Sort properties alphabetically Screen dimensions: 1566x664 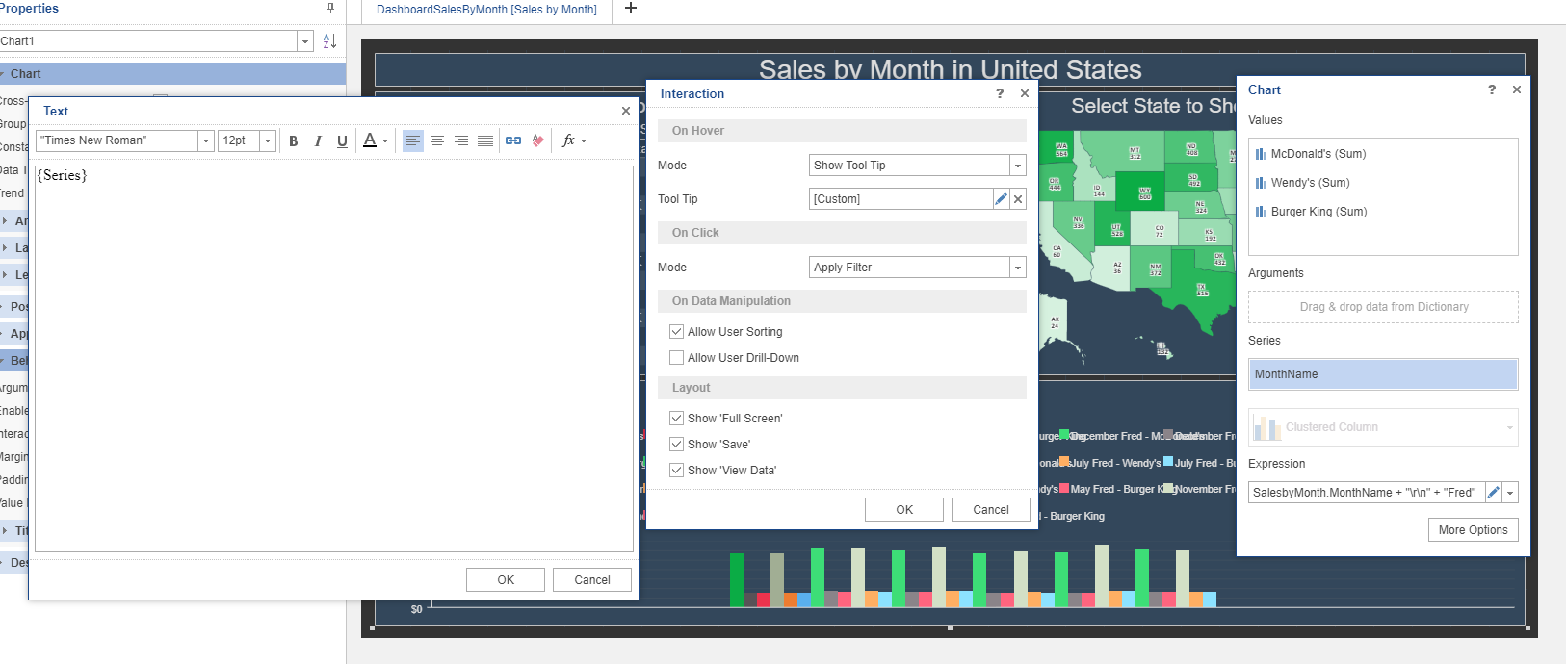click(329, 41)
